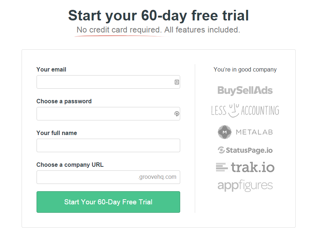Click inside the Choose a password field
This screenshot has width=311, height=231.
(x=102, y=113)
